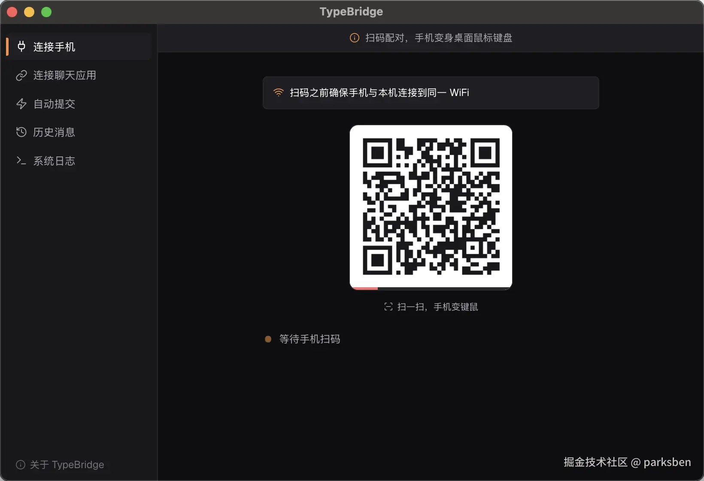Click the TypeBridge window title

click(352, 12)
